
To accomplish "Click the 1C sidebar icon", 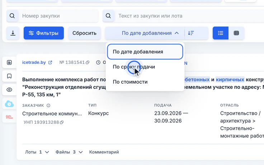I will 9,117.
